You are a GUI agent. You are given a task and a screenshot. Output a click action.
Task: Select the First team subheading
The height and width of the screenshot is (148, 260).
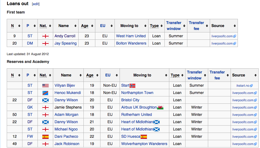[x=16, y=12]
